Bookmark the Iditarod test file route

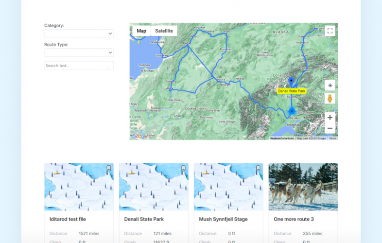[109, 168]
